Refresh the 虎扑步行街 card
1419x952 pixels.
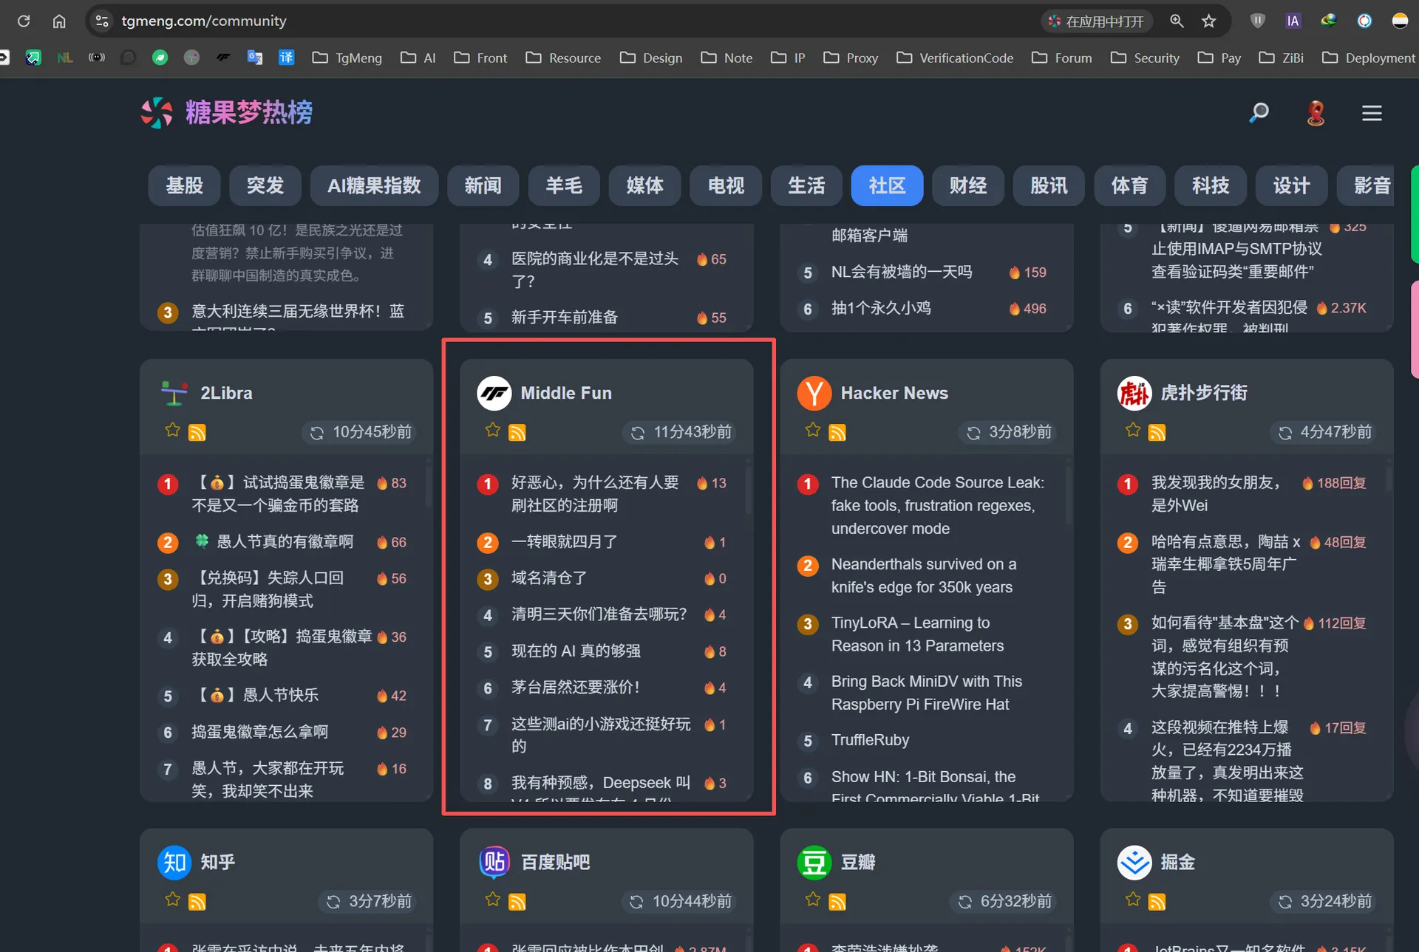[x=1285, y=433]
